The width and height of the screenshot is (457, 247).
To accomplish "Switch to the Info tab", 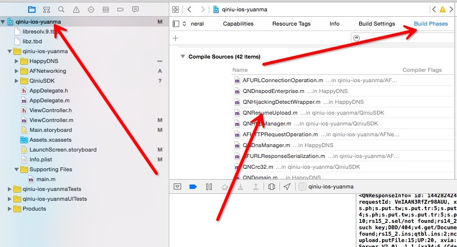I will point(334,24).
